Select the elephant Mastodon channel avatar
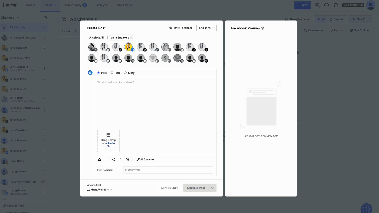 pyautogui.click(x=153, y=58)
